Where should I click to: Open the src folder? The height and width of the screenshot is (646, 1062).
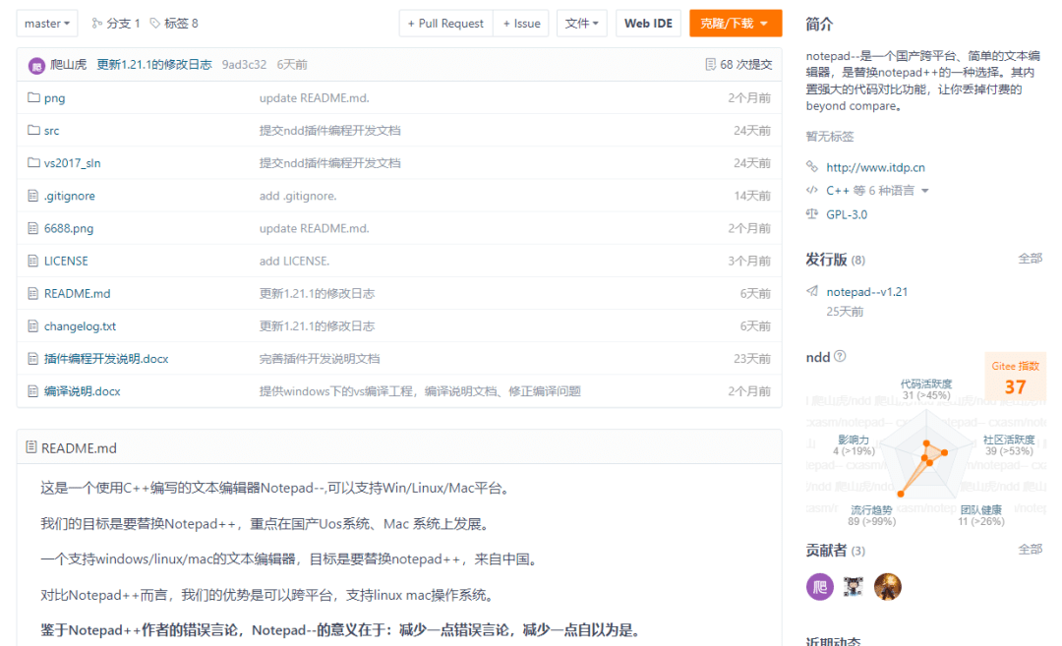pyautogui.click(x=51, y=132)
